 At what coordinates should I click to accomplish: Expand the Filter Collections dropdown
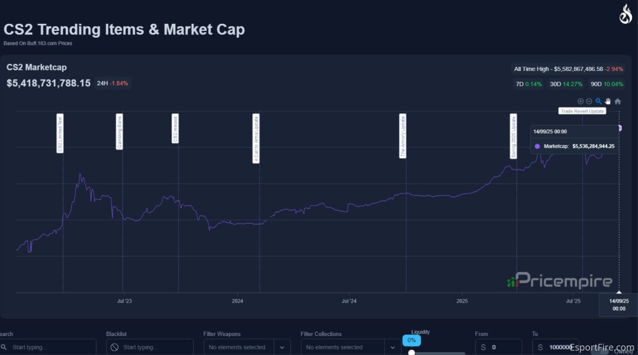coord(394,347)
